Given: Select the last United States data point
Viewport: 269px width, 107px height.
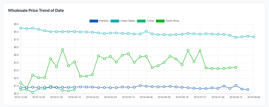Looking at the screenshot, I should click(254, 37).
